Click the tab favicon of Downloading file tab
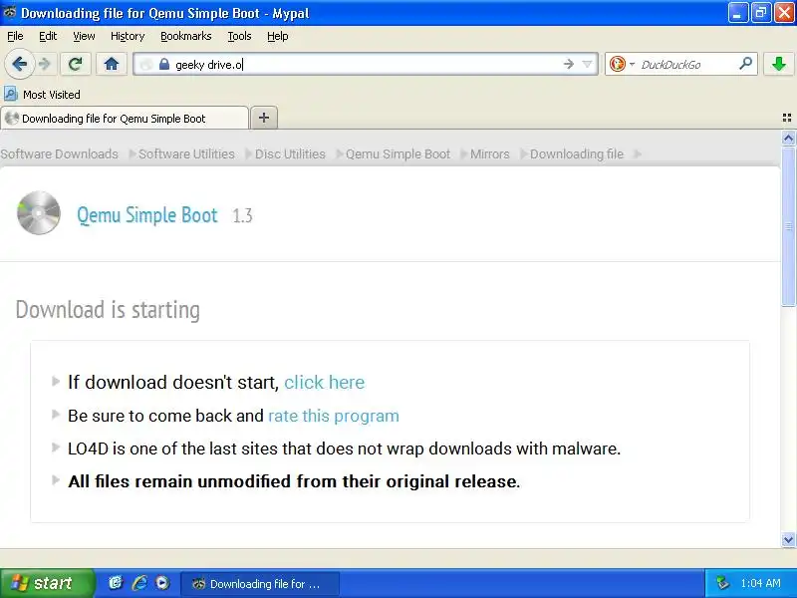This screenshot has width=797, height=598. tap(12, 118)
